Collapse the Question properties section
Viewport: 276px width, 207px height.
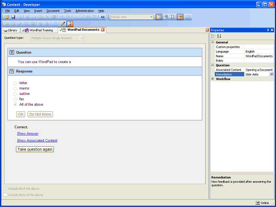pos(213,65)
